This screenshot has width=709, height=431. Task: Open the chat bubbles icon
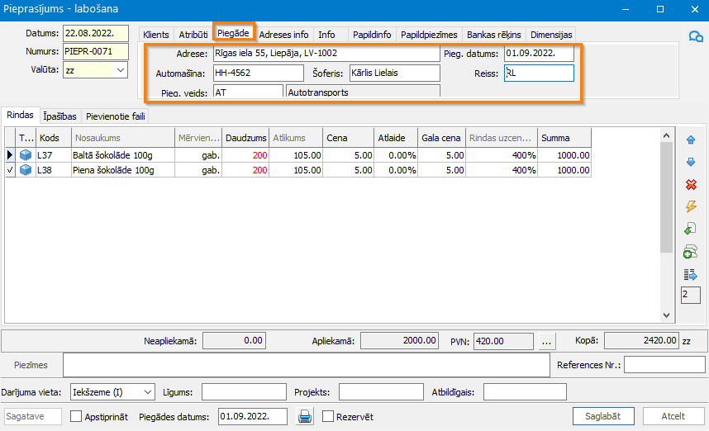696,36
